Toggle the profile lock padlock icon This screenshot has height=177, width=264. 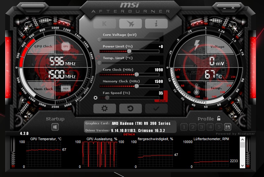click(x=219, y=119)
